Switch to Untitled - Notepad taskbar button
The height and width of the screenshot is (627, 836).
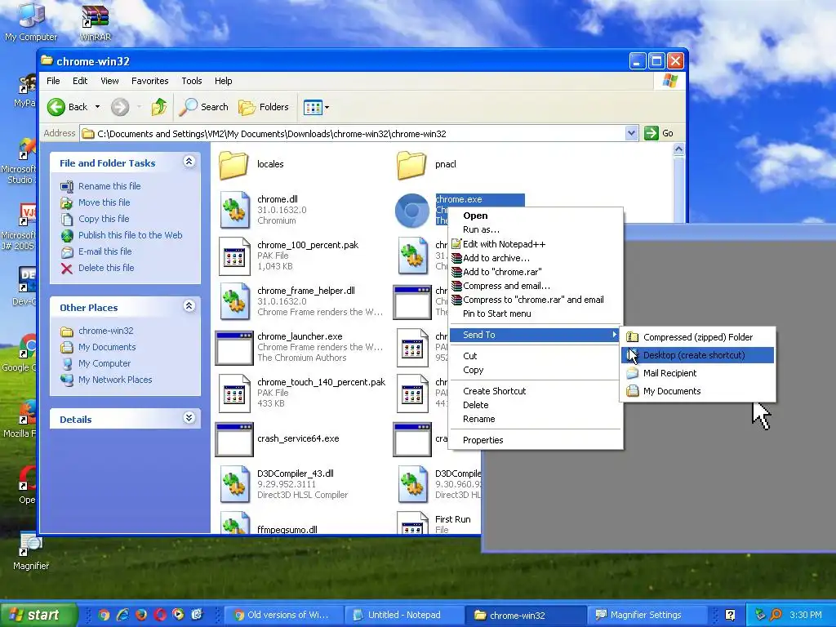[403, 615]
